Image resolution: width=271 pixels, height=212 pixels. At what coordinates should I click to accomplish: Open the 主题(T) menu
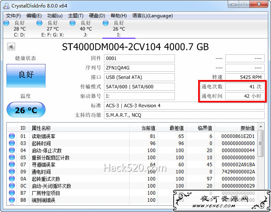click(x=76, y=16)
